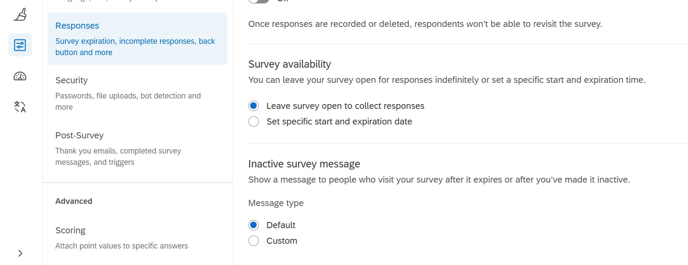Click the Survey Options sliders icon

(x=20, y=45)
